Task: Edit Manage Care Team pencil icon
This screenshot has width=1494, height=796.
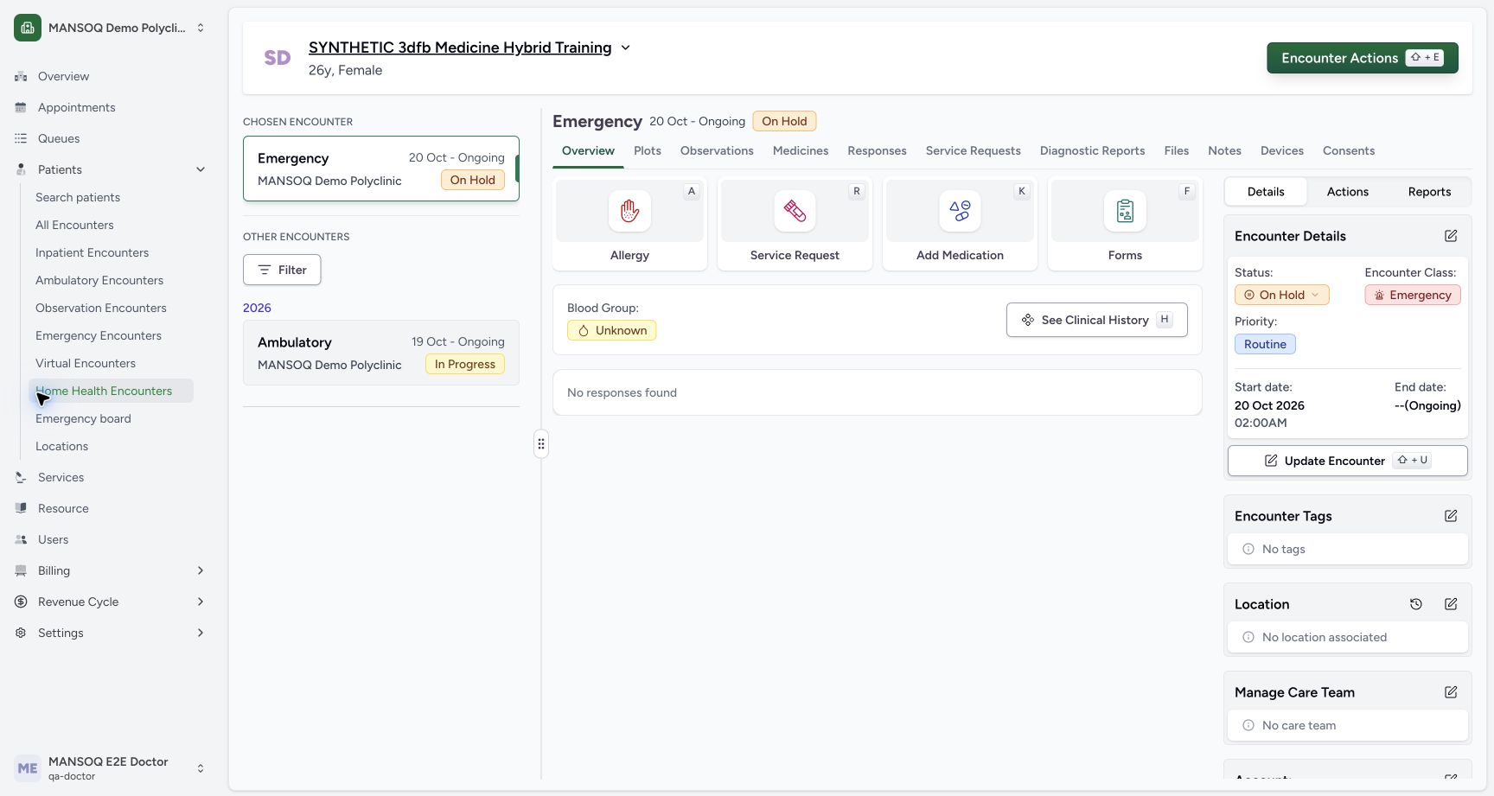Action: [x=1451, y=692]
